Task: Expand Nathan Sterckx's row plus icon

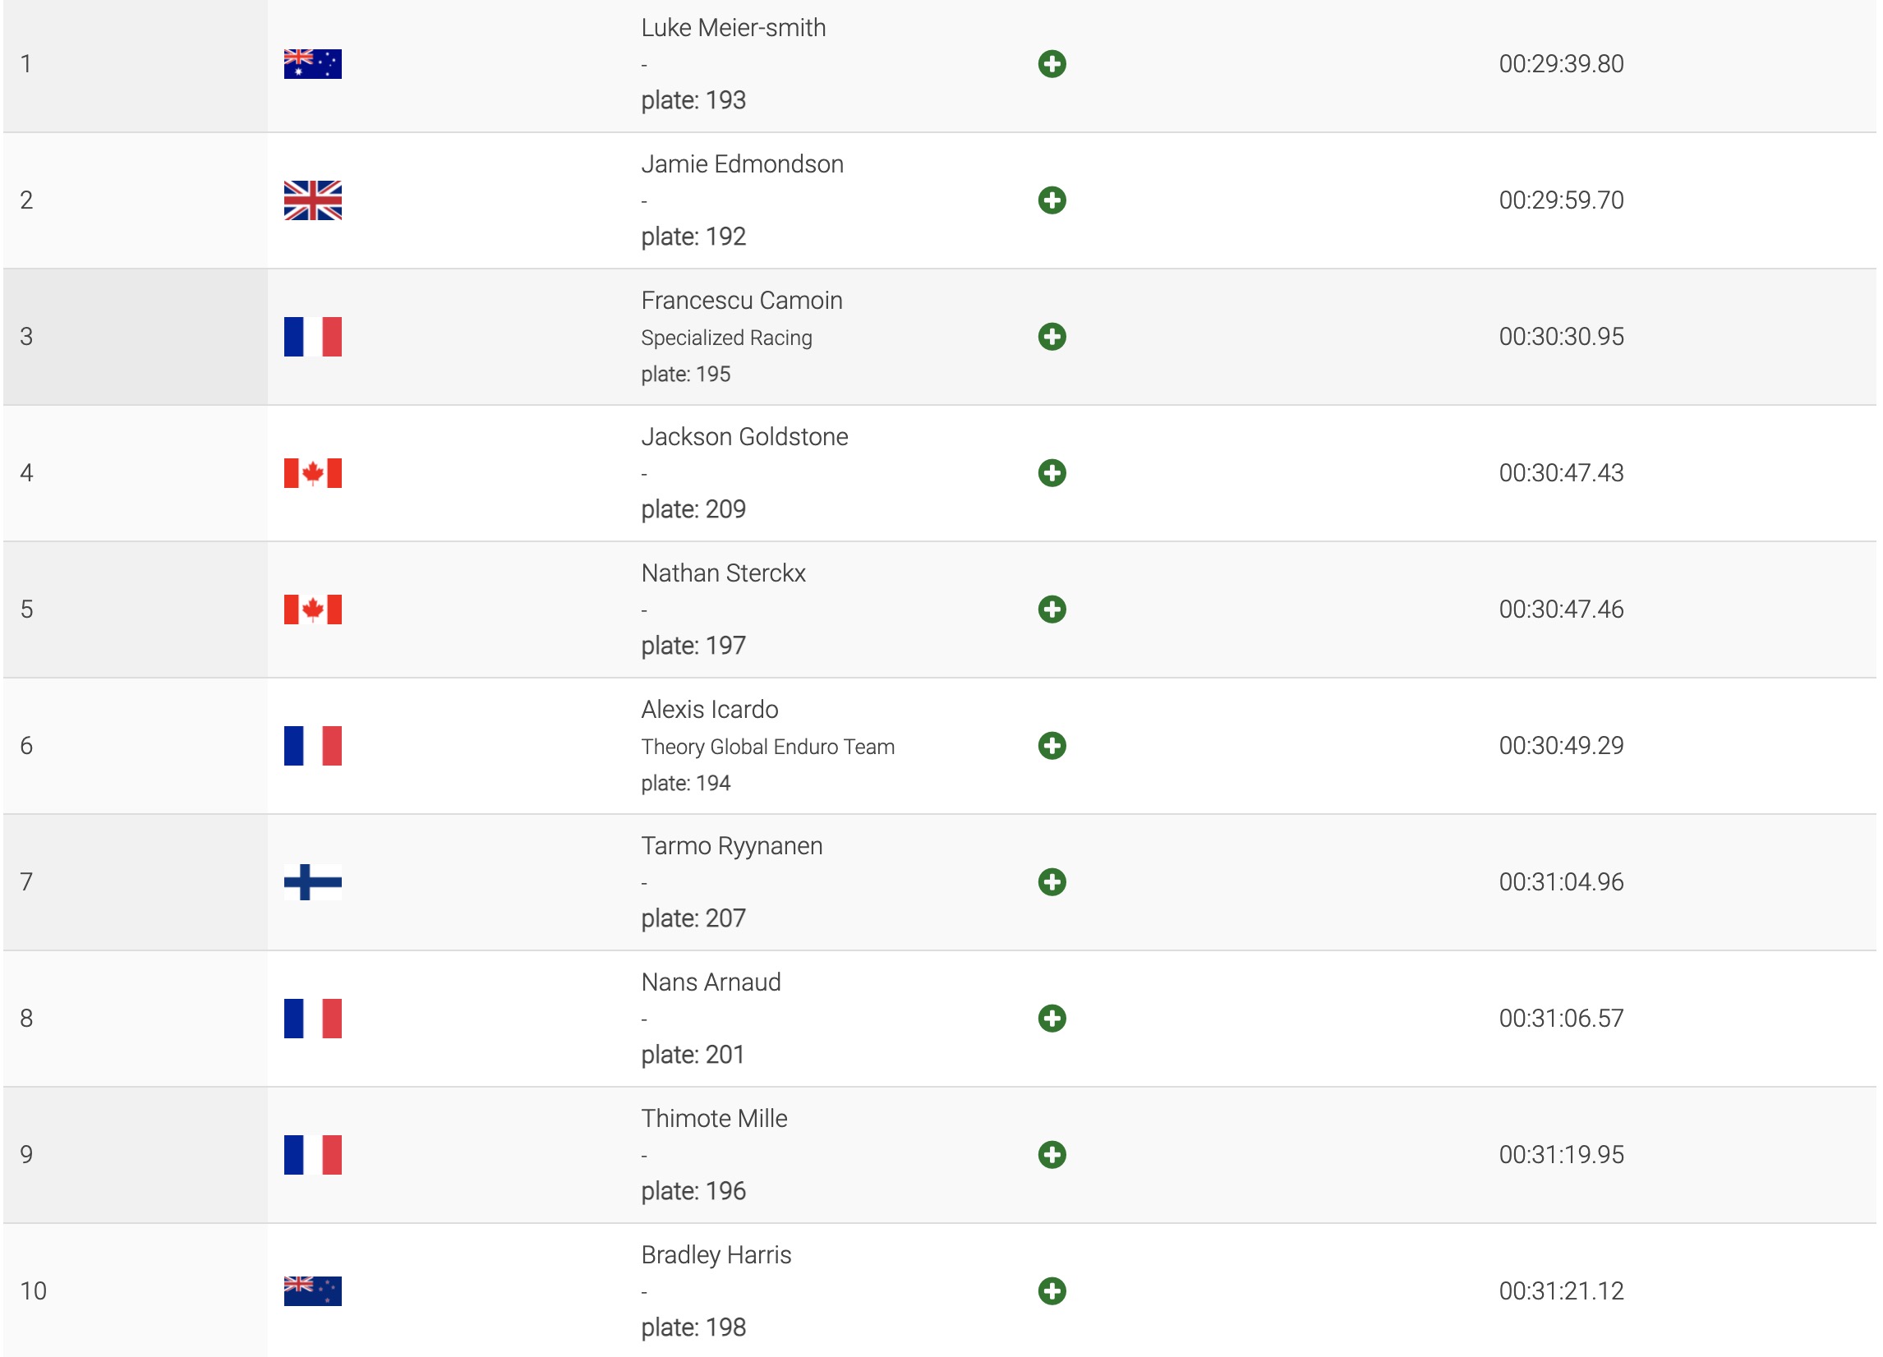Action: (x=1051, y=609)
